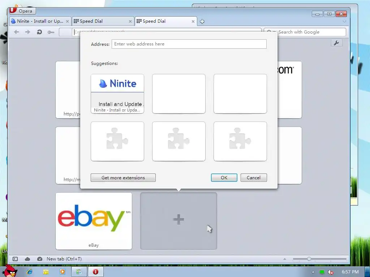Expand the zoom options arrow in status bar
The height and width of the screenshot is (277, 370).
click(285, 259)
